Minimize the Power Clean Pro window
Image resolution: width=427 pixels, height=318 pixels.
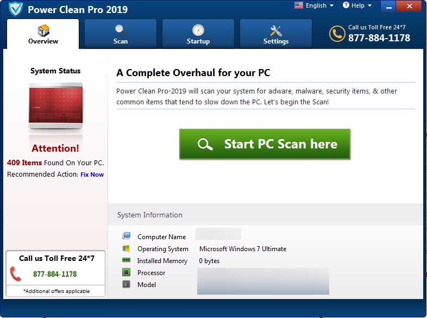389,6
